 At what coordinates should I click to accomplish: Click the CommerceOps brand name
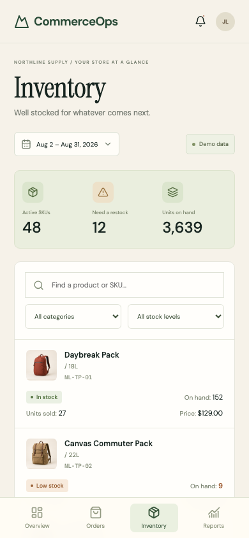click(x=76, y=22)
